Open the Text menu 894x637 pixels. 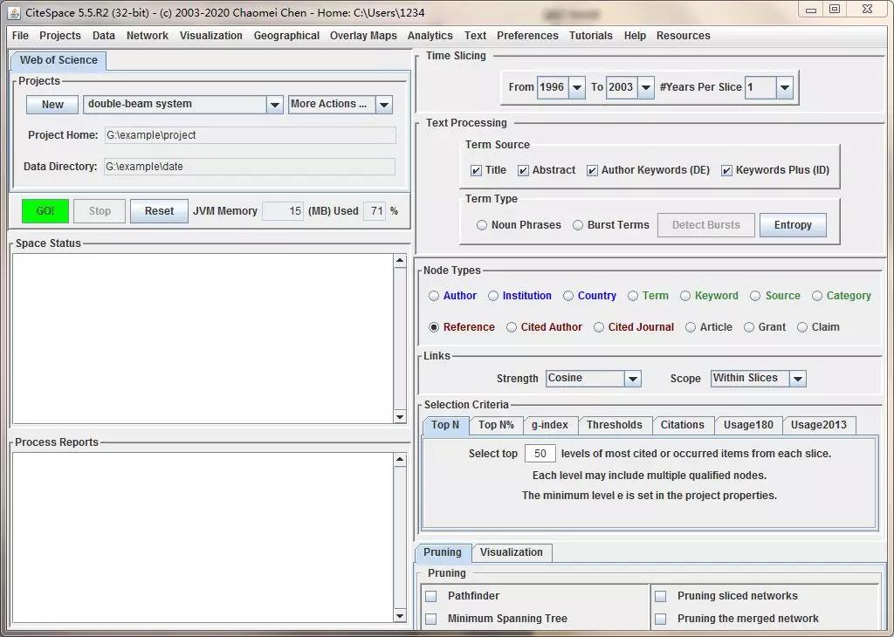[475, 35]
